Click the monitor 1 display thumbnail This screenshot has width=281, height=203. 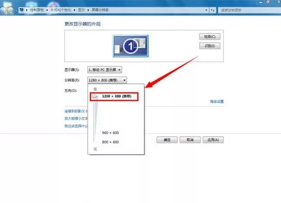pos(130,46)
